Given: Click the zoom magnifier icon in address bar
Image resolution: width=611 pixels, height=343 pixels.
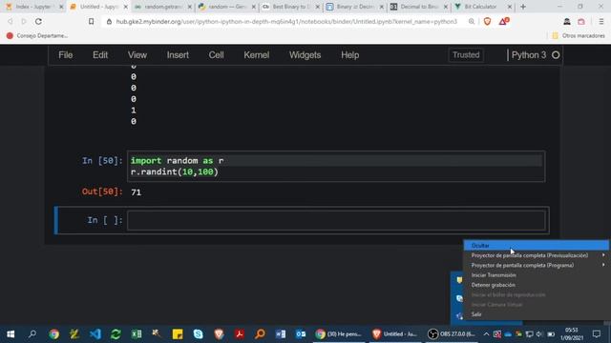Looking at the screenshot, I should [472, 22].
